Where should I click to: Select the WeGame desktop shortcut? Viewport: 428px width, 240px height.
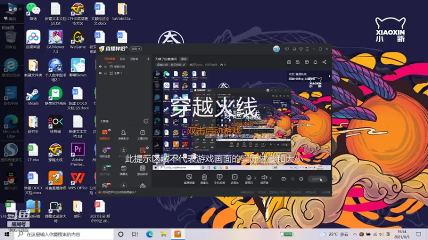(x=78, y=39)
